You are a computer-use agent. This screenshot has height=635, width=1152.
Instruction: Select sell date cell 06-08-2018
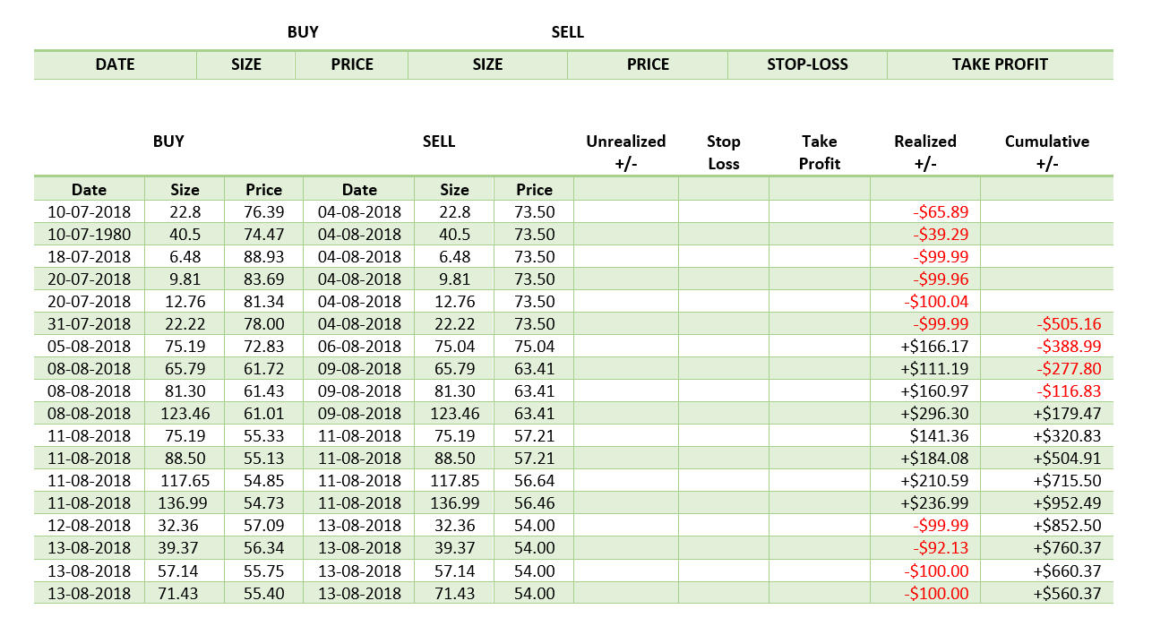[x=359, y=347]
